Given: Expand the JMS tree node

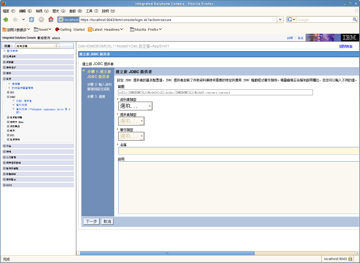Looking at the screenshot, I should [8, 92].
